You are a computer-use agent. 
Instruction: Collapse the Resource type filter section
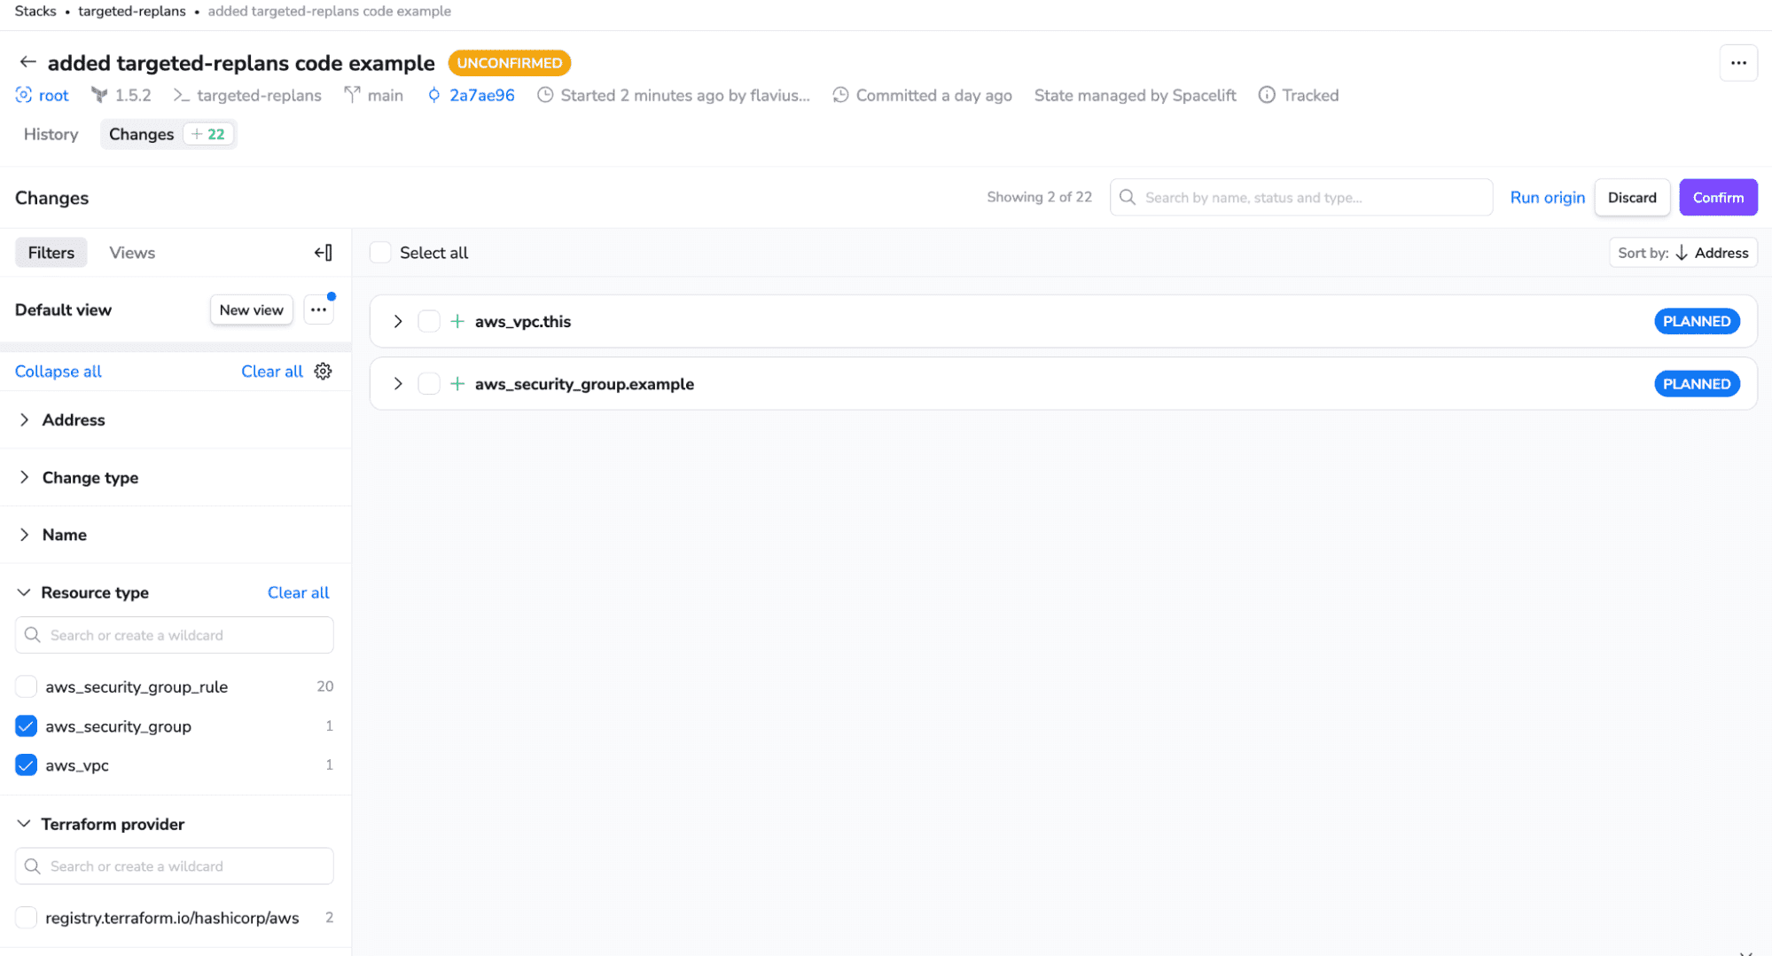click(x=24, y=592)
